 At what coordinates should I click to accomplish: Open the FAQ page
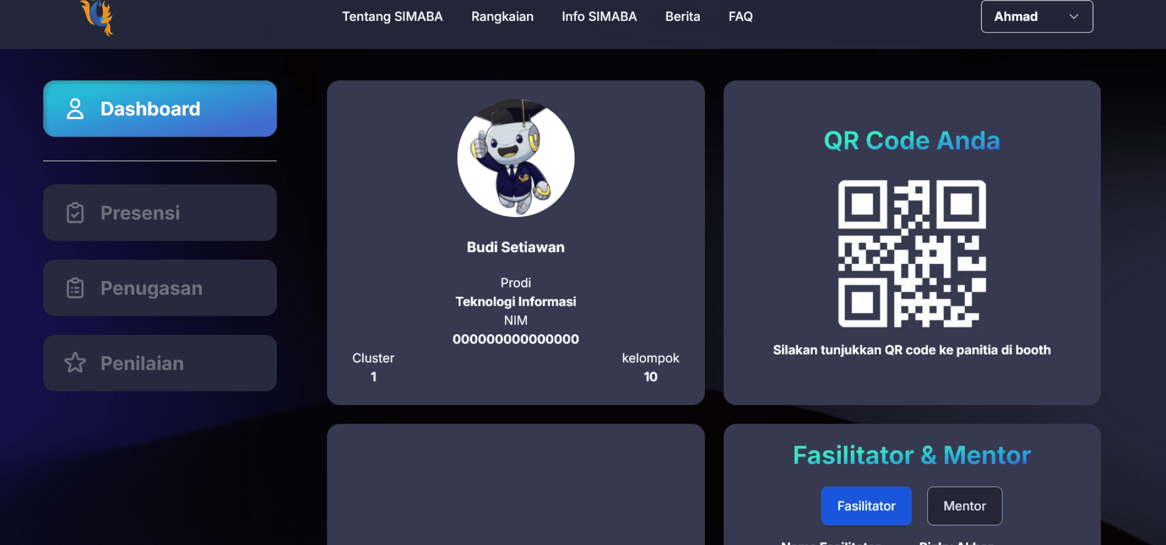point(740,16)
